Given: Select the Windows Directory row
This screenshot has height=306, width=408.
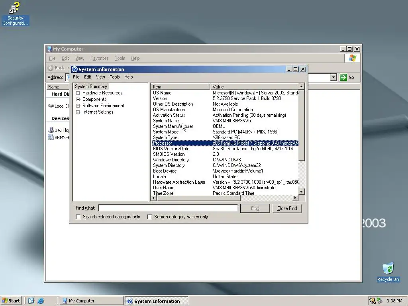Looking at the screenshot, I should click(x=225, y=160).
